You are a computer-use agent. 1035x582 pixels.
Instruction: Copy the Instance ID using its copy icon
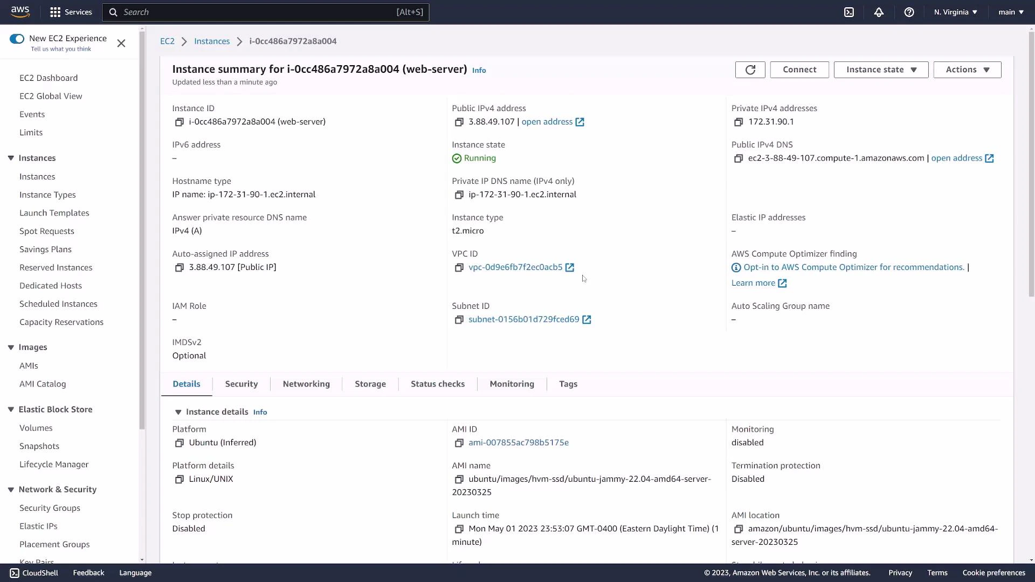180,122
